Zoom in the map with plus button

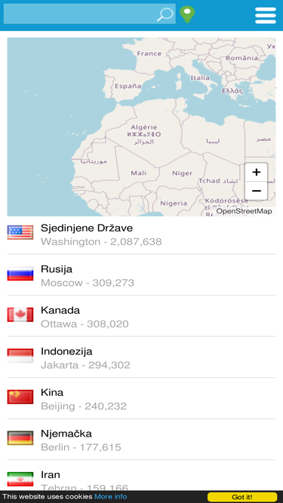click(x=256, y=172)
